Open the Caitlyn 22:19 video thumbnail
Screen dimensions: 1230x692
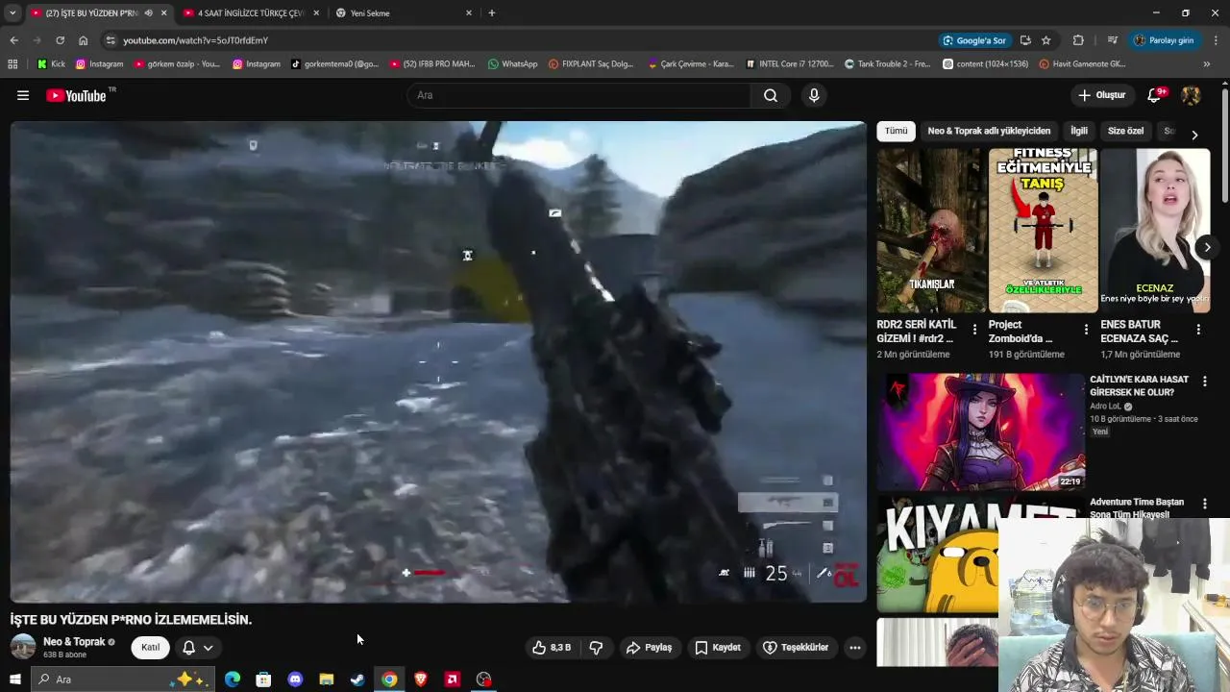[x=980, y=432]
